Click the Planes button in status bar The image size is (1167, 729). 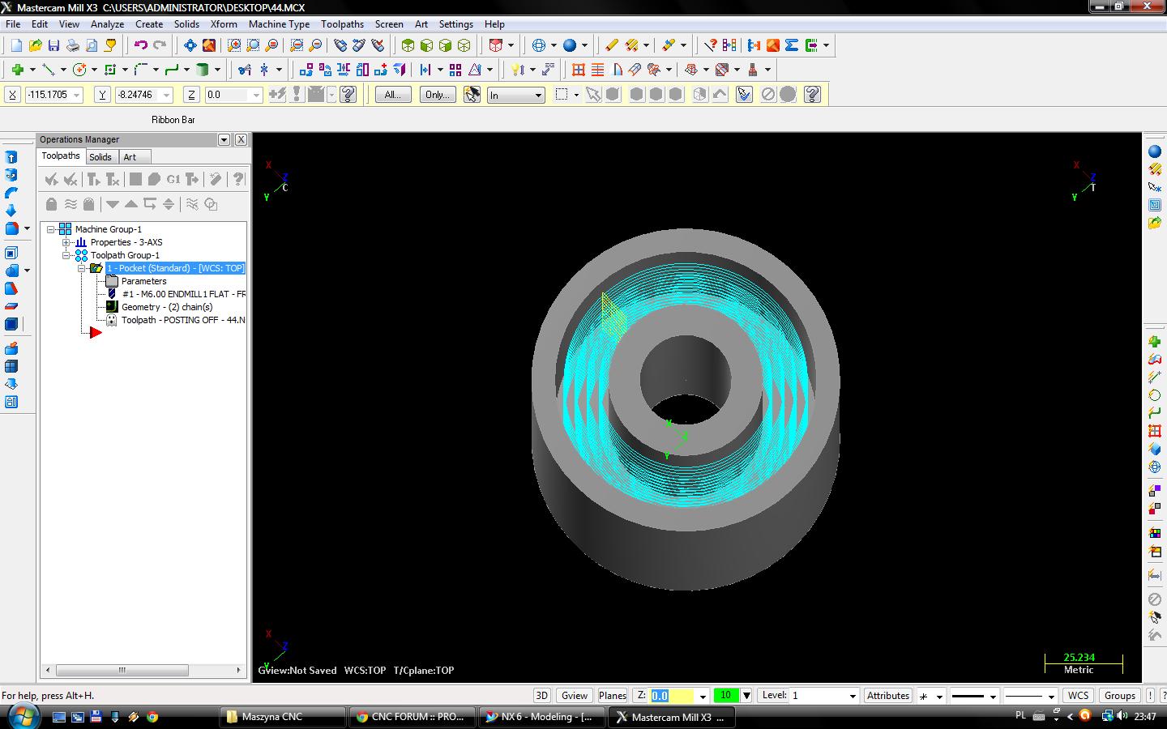click(612, 696)
